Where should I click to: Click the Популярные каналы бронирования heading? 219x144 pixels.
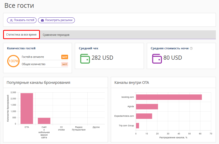coord(38,83)
